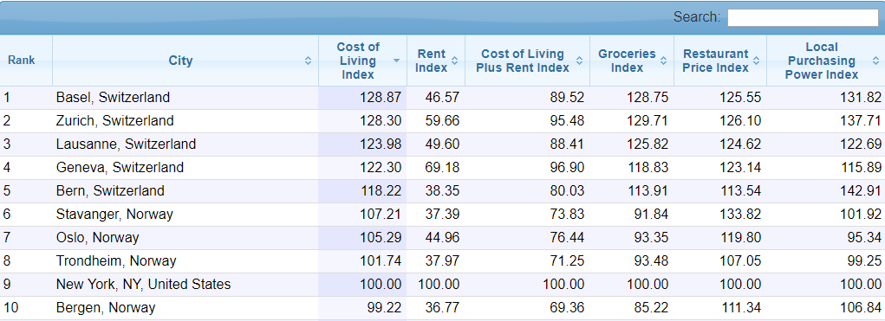
Task: Click Zurich rent index value 59.66
Action: (442, 121)
